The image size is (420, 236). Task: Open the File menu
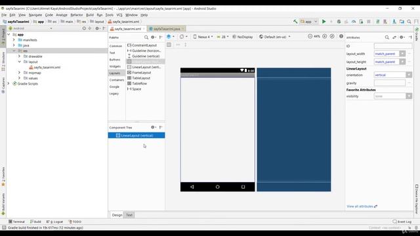pos(4,15)
